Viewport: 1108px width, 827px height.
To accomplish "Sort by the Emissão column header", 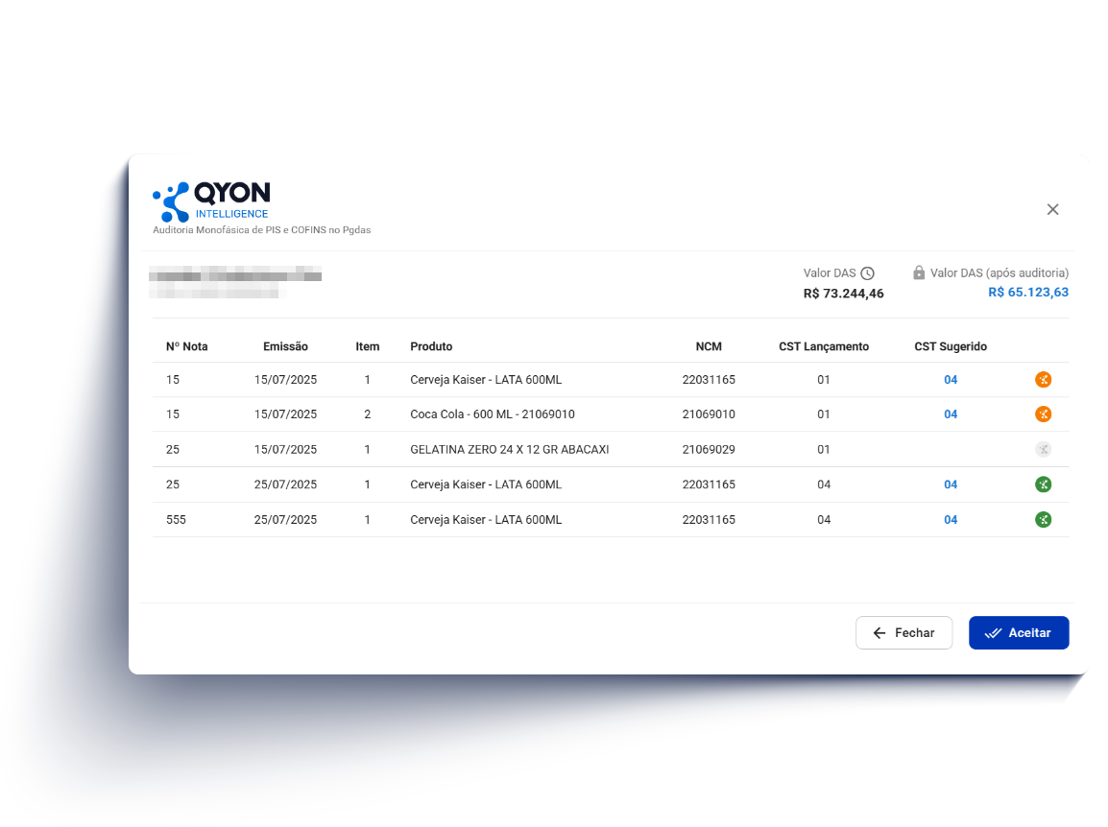I will click(285, 346).
